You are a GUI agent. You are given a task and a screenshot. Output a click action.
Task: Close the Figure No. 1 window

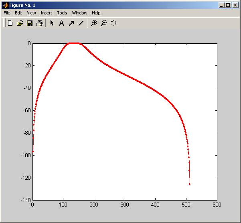(235, 5)
